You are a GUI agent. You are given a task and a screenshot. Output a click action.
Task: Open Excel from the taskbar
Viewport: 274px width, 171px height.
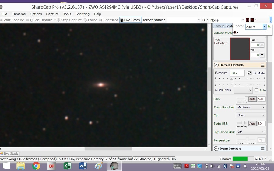pyautogui.click(x=67, y=166)
